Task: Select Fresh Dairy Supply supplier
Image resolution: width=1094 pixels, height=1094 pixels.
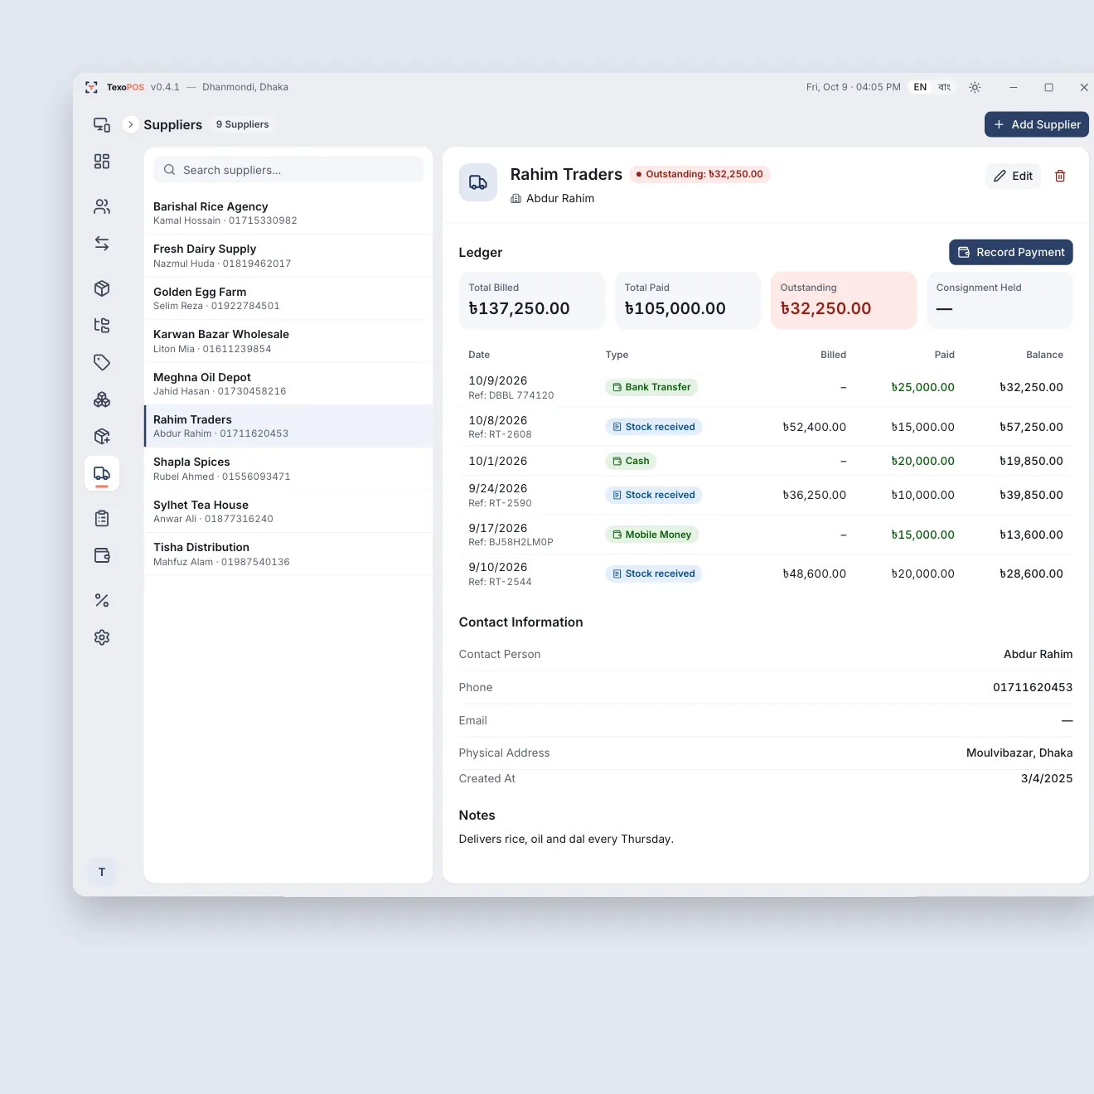Action: pos(288,256)
